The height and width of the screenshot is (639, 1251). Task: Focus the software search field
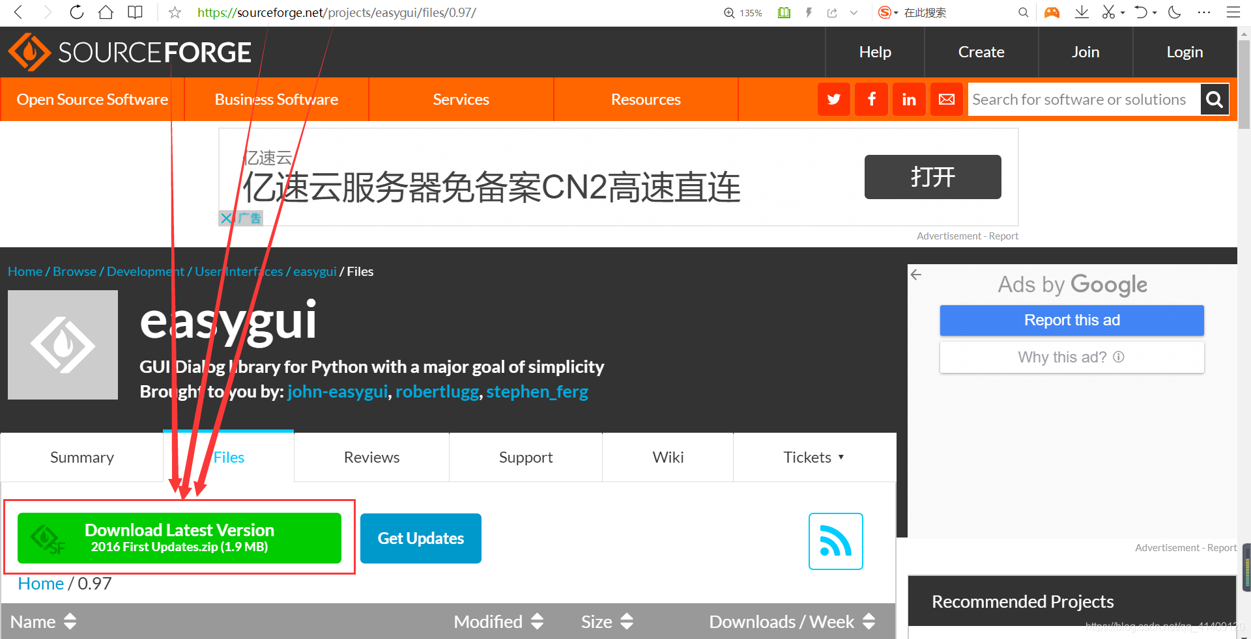point(1084,100)
